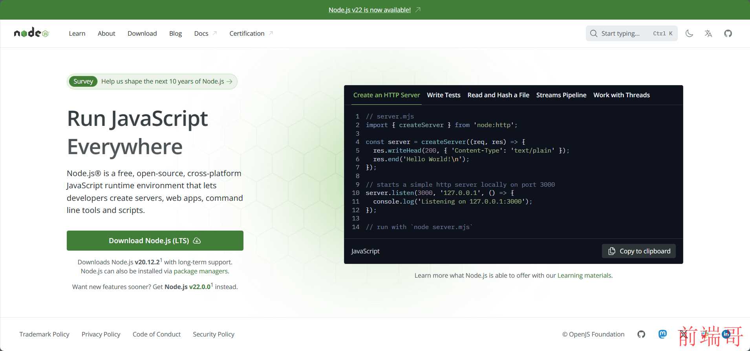Image resolution: width=750 pixels, height=351 pixels.
Task: Click the Node.js v22.0.0 link
Action: click(188, 287)
